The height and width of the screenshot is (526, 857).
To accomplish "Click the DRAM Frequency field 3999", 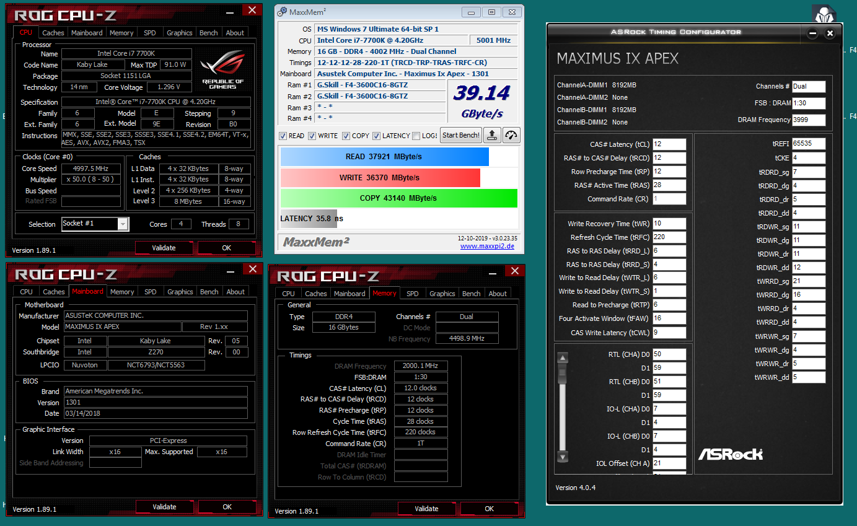I will click(x=808, y=120).
